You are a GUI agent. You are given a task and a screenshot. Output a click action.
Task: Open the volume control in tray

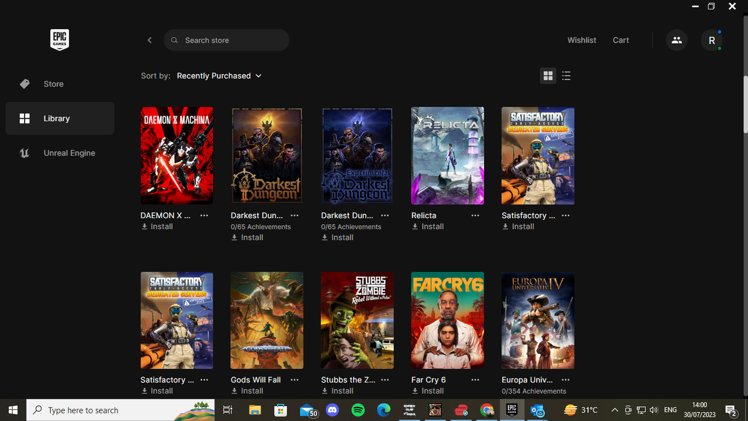[654, 410]
